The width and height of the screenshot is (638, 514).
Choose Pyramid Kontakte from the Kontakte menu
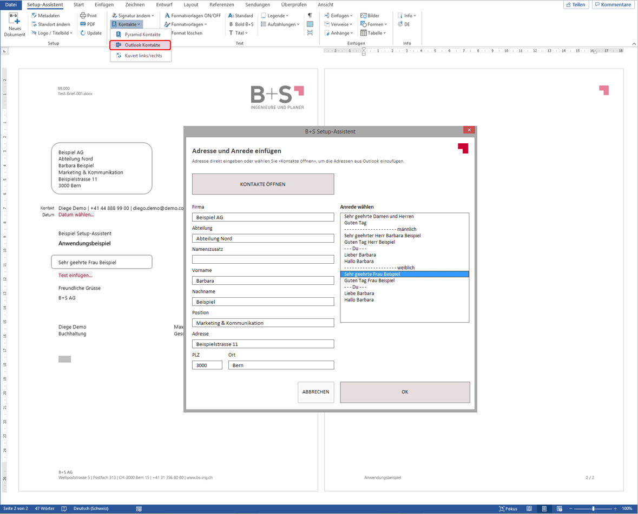tap(141, 35)
